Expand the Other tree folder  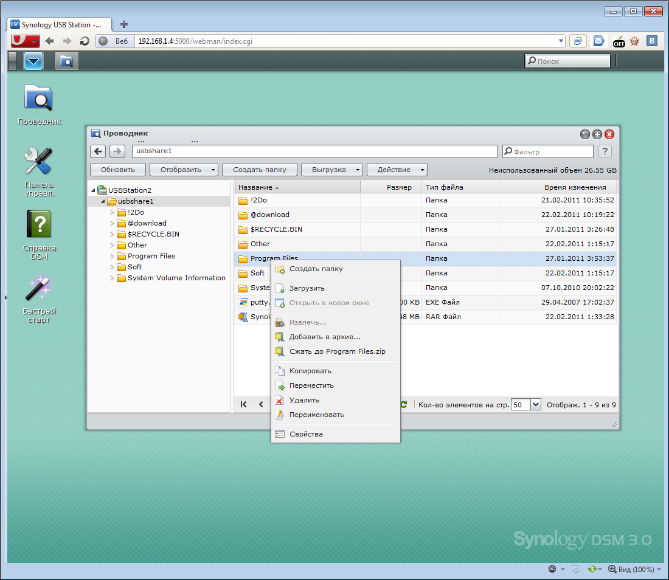pyautogui.click(x=113, y=245)
